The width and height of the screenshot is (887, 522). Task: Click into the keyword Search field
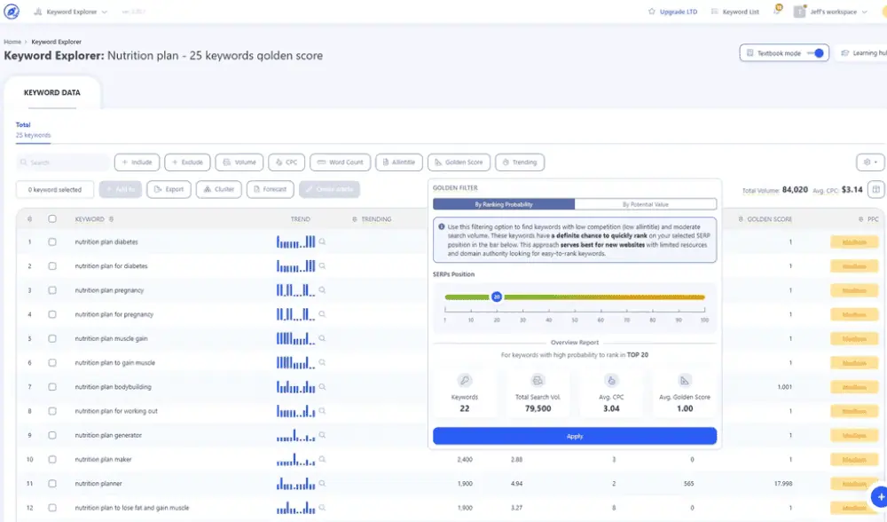pos(64,162)
